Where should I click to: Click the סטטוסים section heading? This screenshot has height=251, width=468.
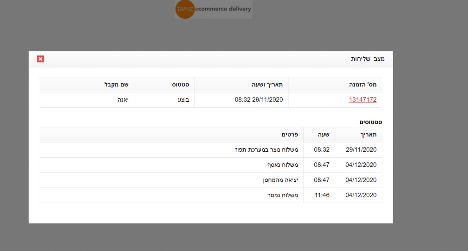coord(370,122)
